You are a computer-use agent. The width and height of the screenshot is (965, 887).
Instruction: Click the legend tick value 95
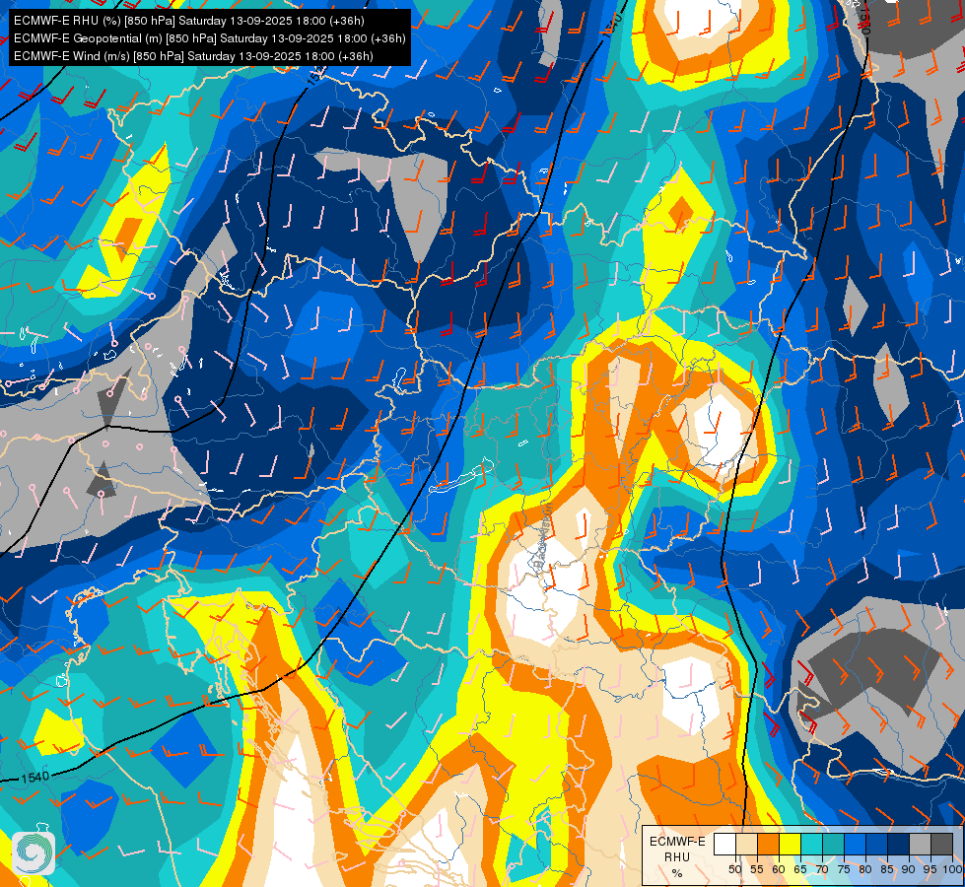click(x=931, y=869)
